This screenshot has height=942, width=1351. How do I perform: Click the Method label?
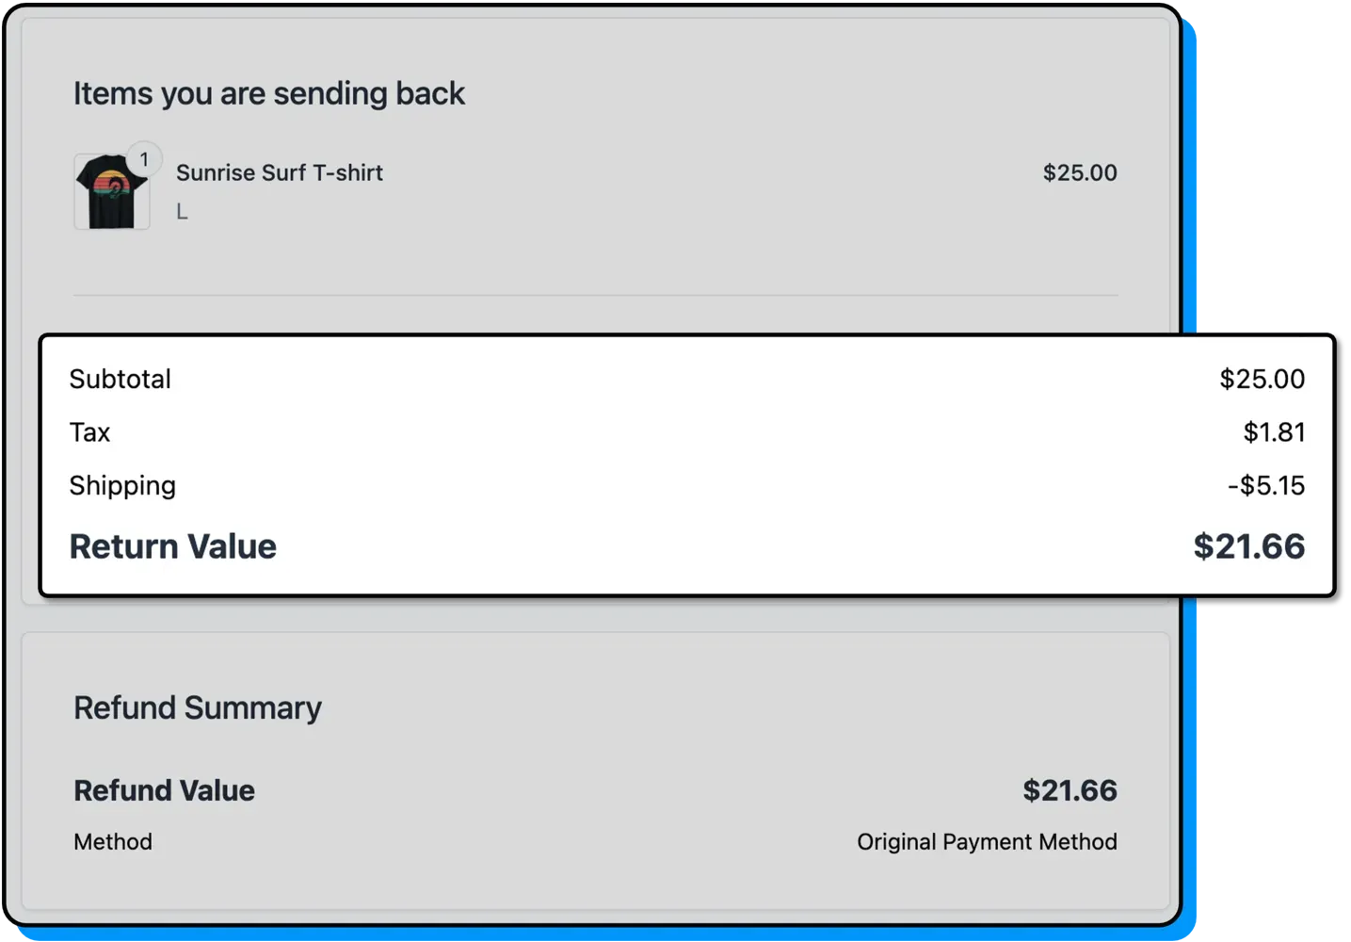point(113,841)
